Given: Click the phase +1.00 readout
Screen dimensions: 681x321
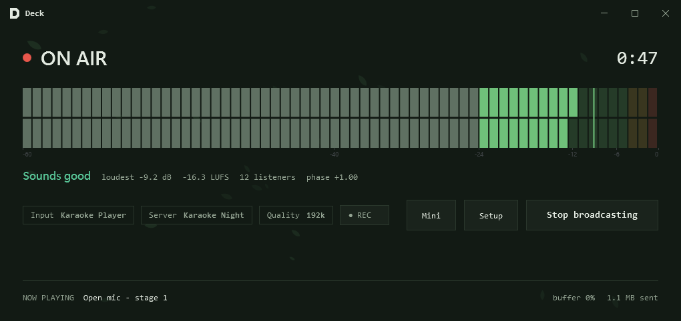Looking at the screenshot, I should pyautogui.click(x=332, y=177).
